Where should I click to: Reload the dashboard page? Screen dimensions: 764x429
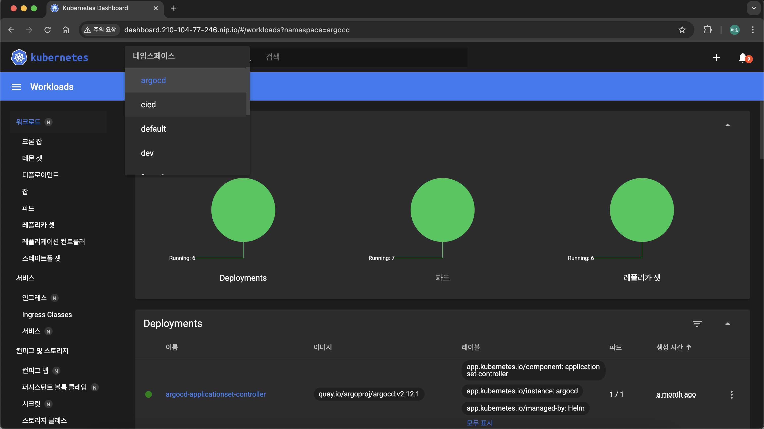47,30
